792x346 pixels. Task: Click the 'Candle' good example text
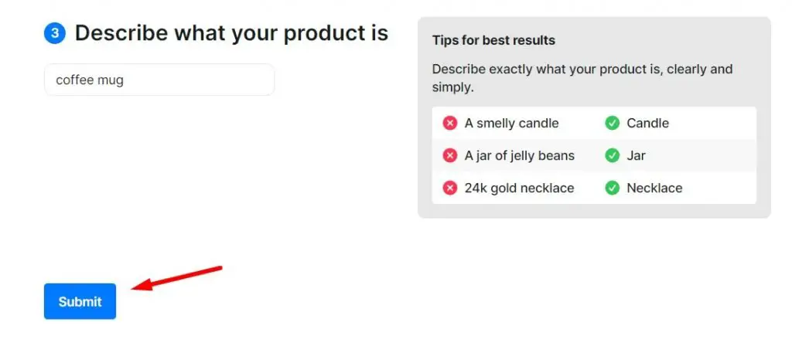click(x=647, y=123)
